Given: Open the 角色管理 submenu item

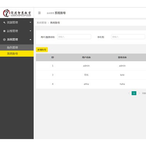Looking at the screenshot, I should (17, 47).
